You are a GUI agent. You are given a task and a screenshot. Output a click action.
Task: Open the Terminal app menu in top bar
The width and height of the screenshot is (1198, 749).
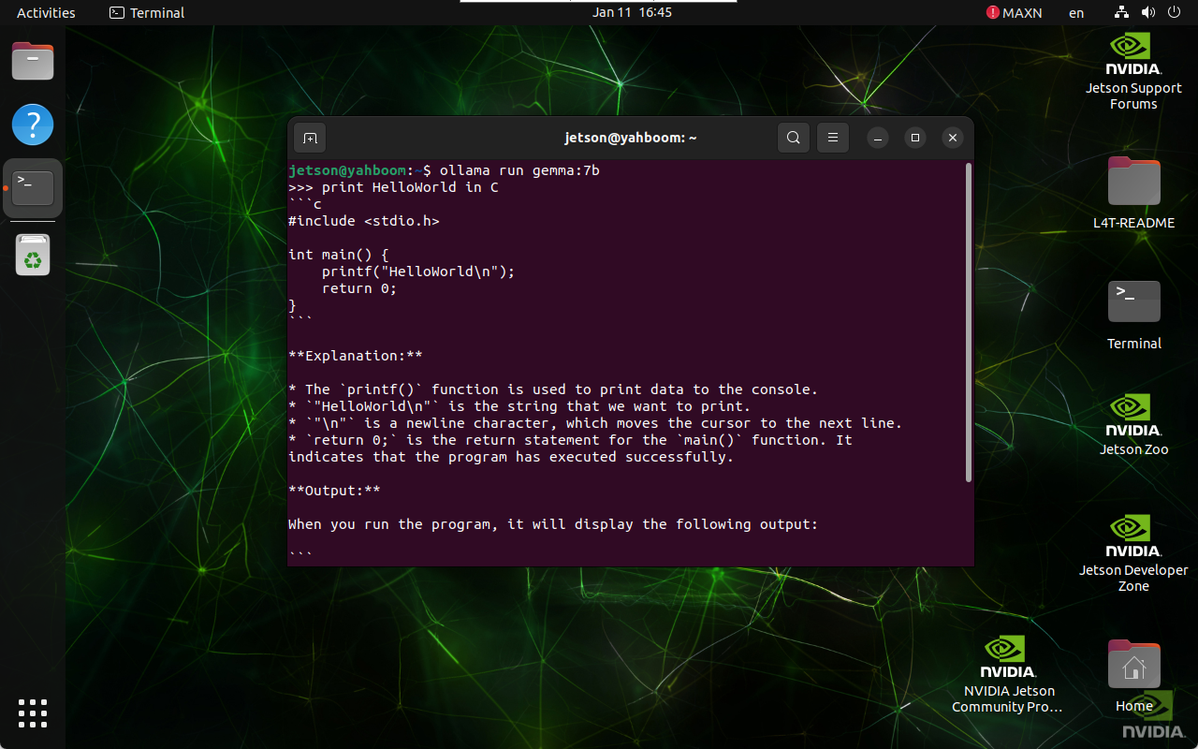tap(147, 12)
